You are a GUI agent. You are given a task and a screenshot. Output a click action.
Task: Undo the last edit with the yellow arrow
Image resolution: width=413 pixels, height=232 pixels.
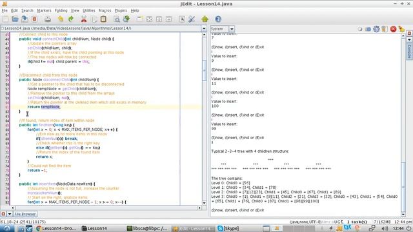point(61,19)
